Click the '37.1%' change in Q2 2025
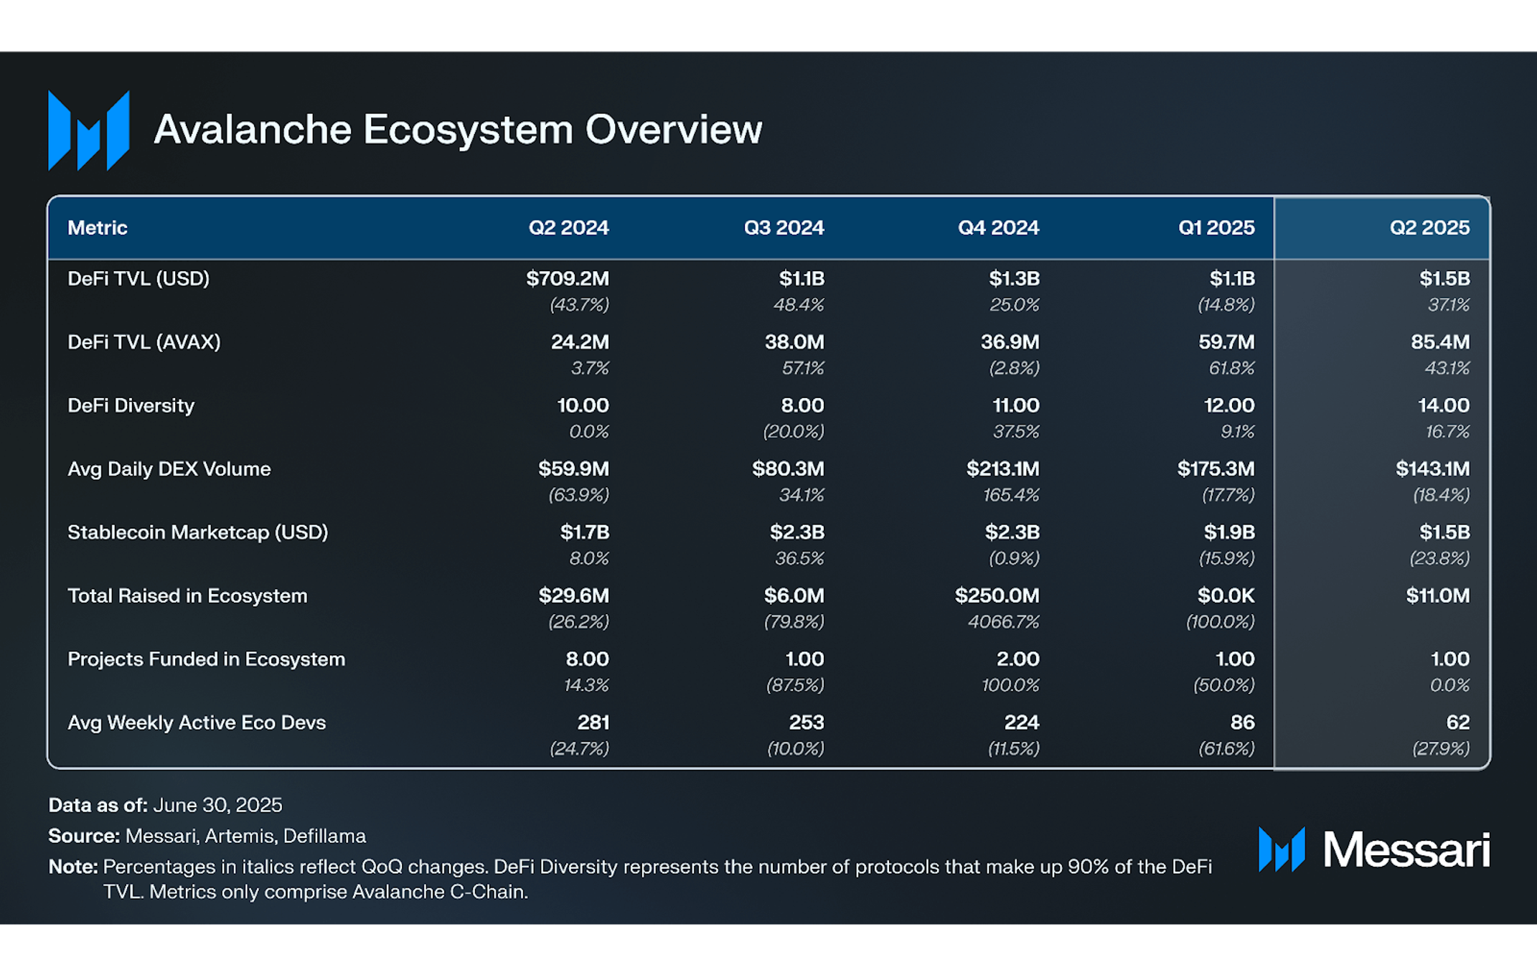This screenshot has width=1537, height=975. click(1449, 305)
